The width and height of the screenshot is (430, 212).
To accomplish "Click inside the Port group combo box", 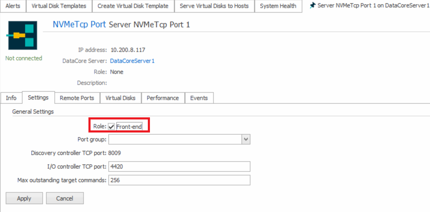I will click(175, 139).
